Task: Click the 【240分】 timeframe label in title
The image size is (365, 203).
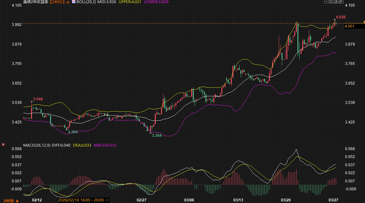Action: [x=57, y=2]
